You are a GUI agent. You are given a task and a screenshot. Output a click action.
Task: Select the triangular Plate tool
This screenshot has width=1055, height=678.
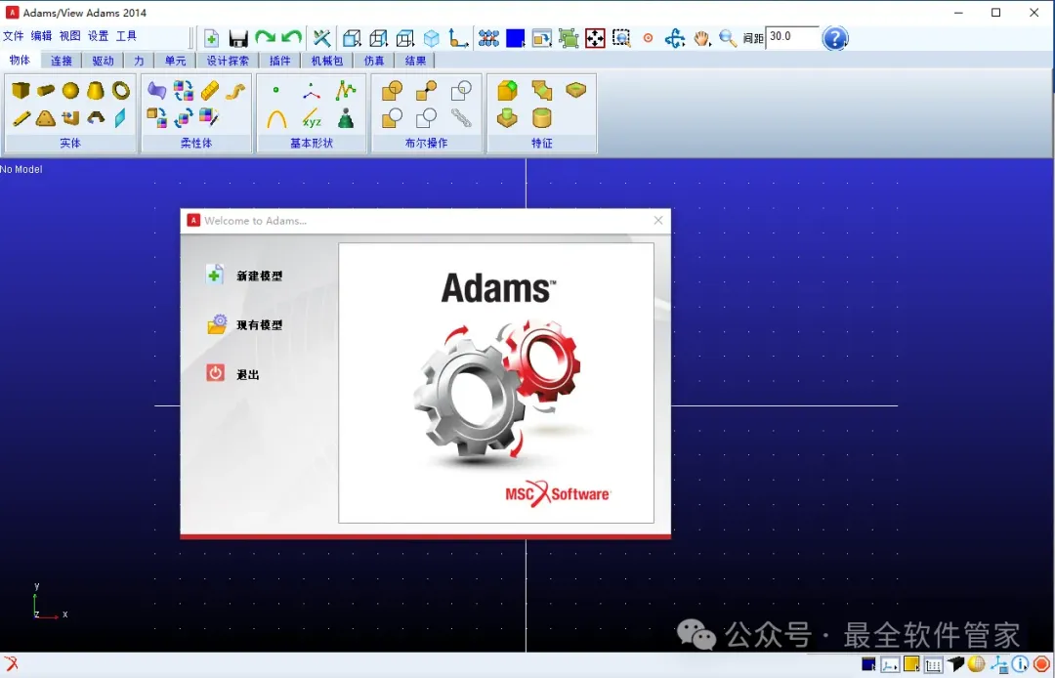(46, 119)
